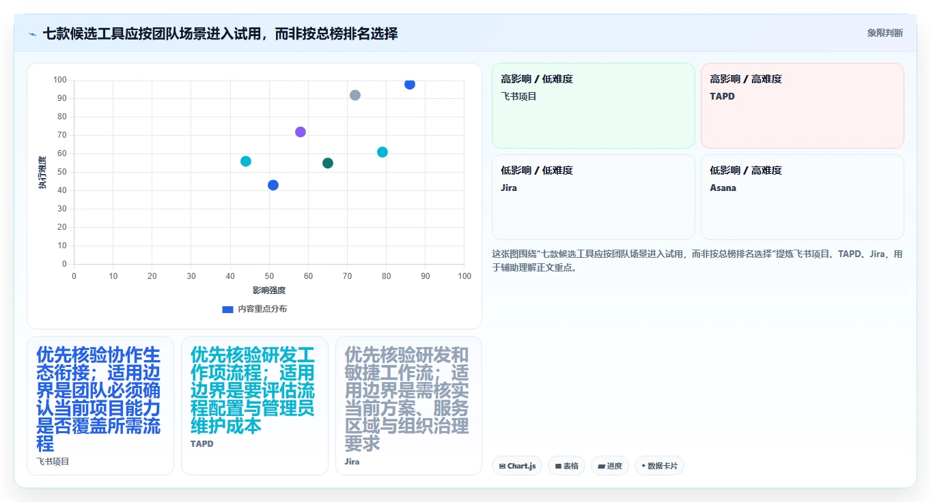Click the 进度 tag
Screen dimensions: 931x502
coord(610,466)
